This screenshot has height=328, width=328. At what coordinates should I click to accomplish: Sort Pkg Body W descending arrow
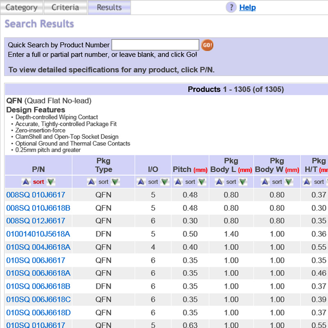(x=289, y=182)
